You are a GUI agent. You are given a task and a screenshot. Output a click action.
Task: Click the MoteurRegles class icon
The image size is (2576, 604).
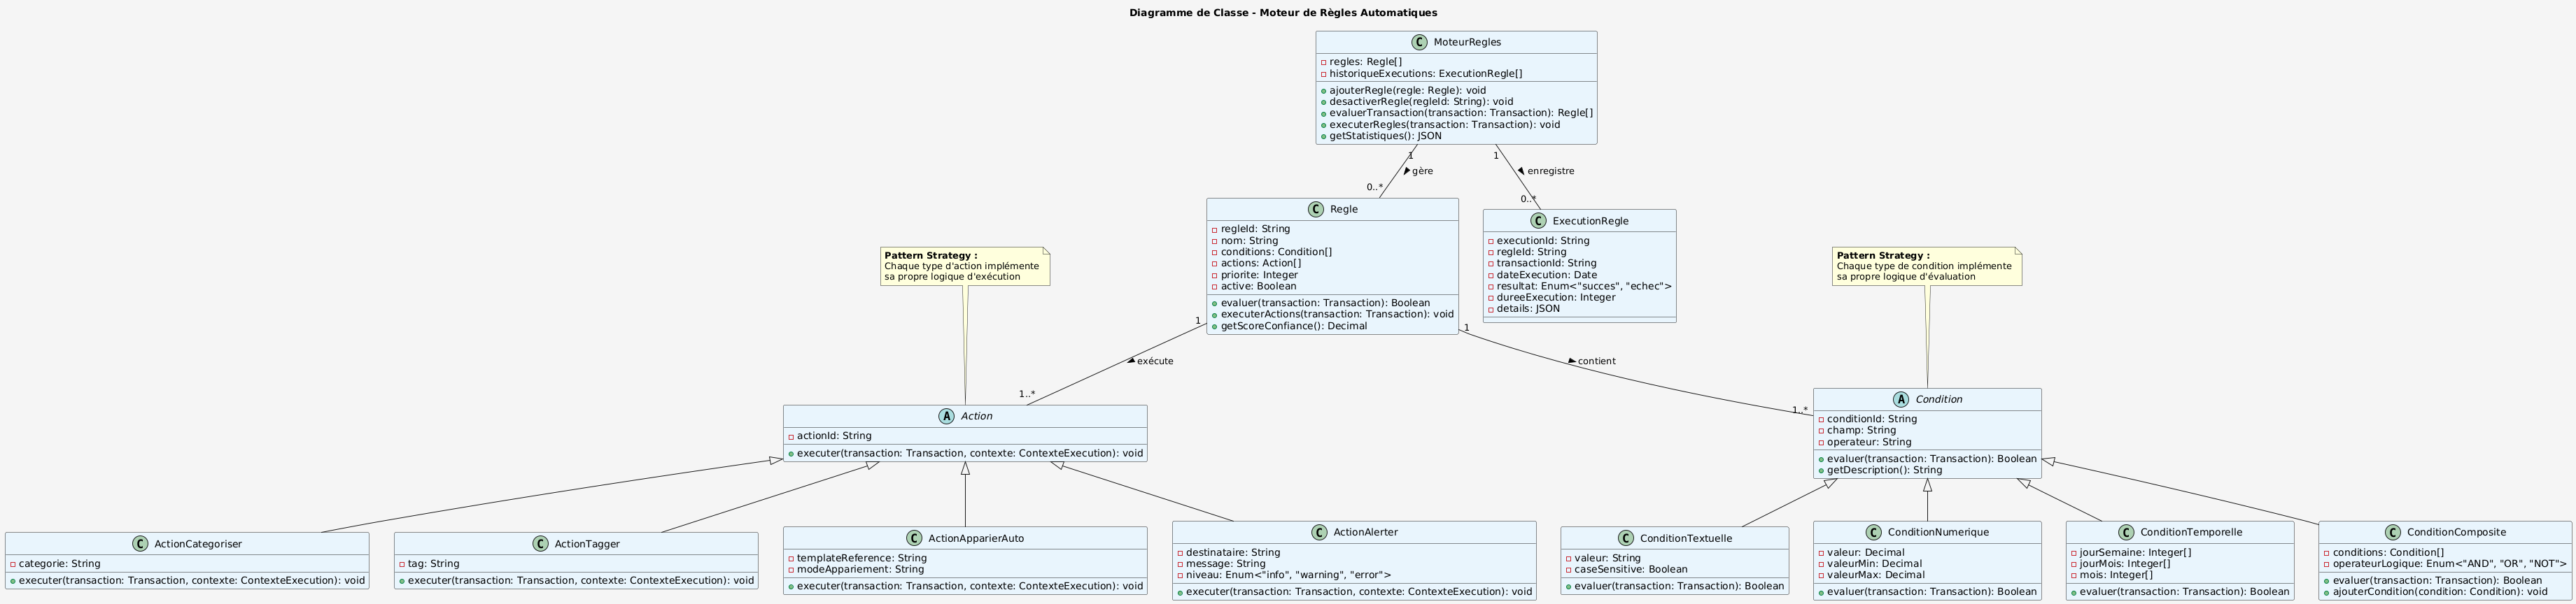1420,42
